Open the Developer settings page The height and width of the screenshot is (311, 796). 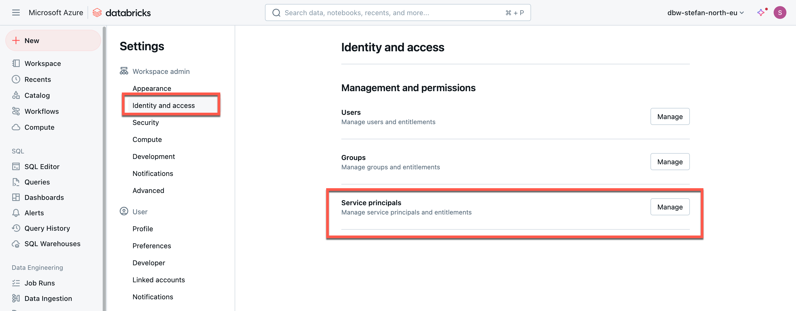point(149,263)
